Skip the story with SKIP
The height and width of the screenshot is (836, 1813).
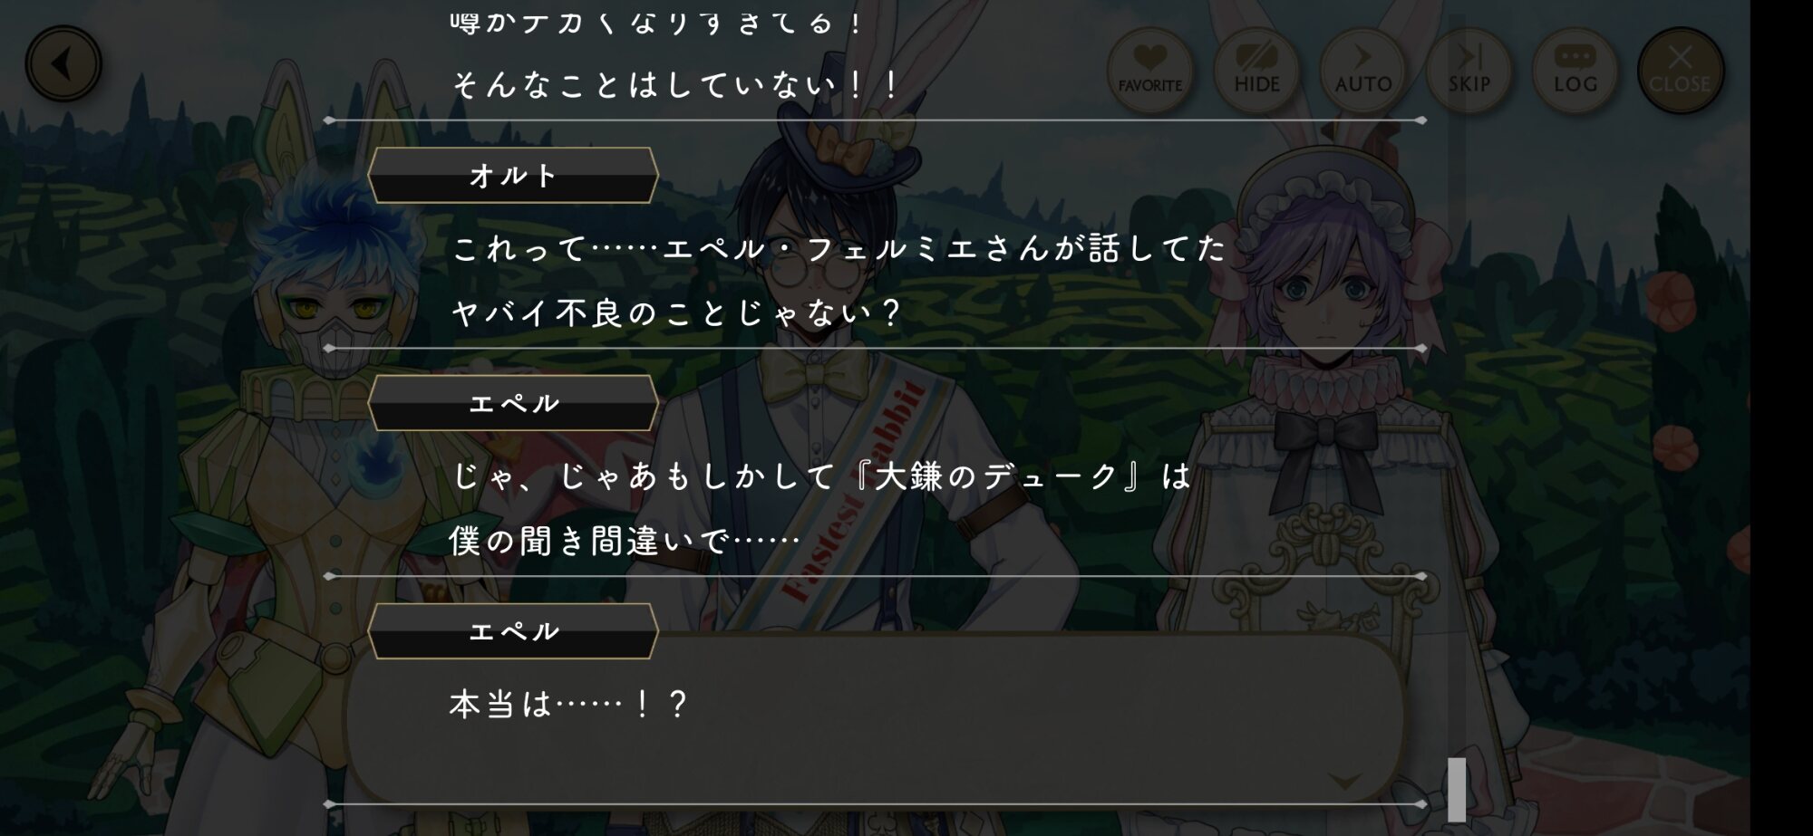click(1469, 70)
